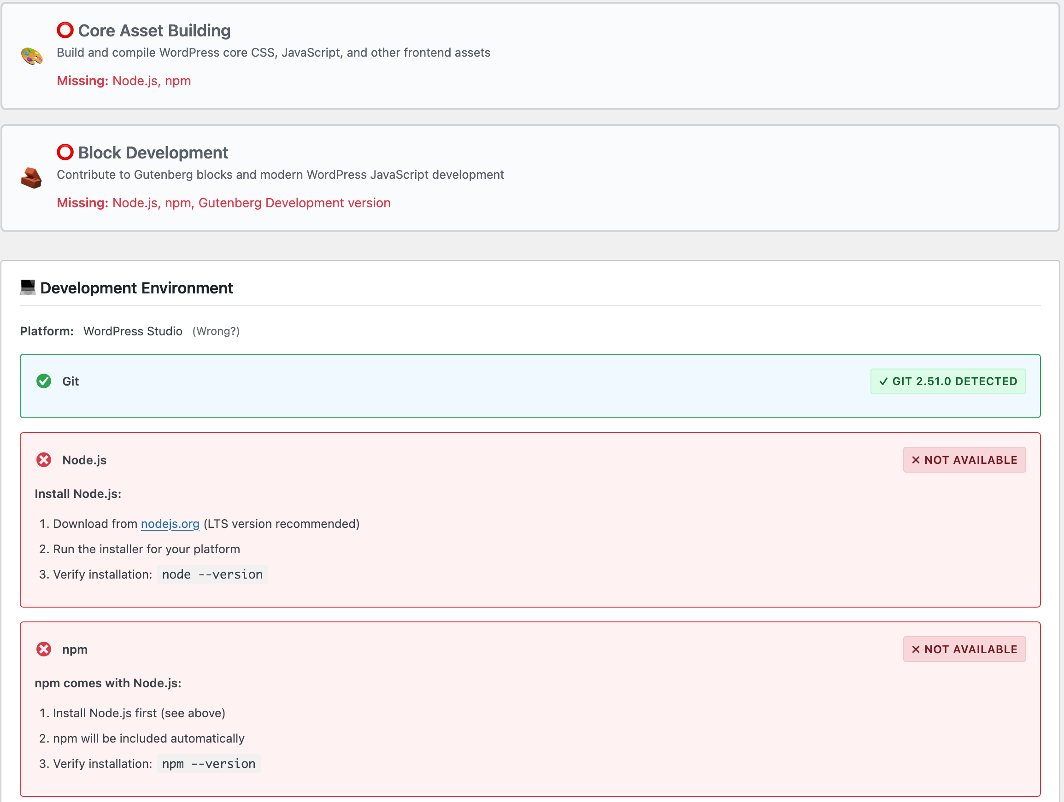1064x802 pixels.
Task: Click "(LTS version recommended)" text
Action: [282, 524]
